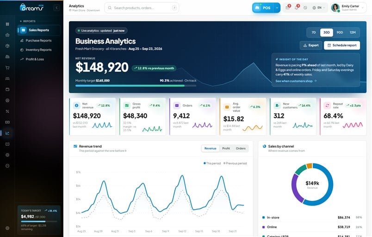Open the Emily Carter profile menu
Image resolution: width=372 pixels, height=237 pixels.
click(x=348, y=8)
